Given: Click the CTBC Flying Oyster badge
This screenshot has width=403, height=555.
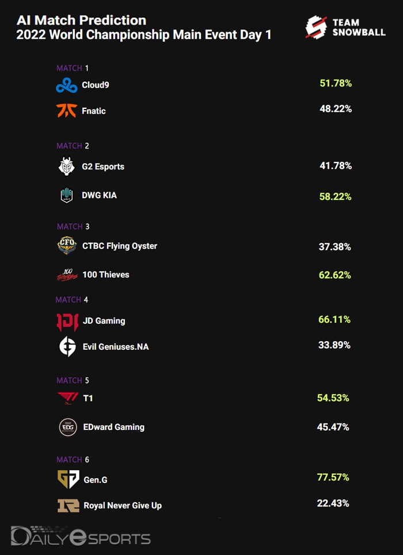Looking at the screenshot, I should (67, 246).
